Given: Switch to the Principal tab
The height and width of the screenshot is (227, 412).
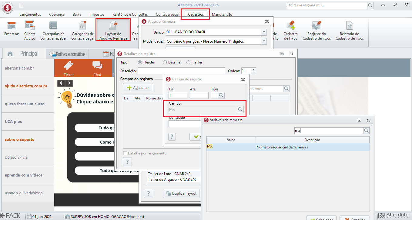Looking at the screenshot, I should 24,54.
